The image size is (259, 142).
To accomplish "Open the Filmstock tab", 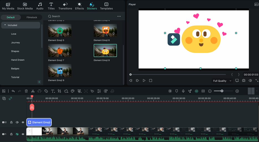I will (x=32, y=17).
